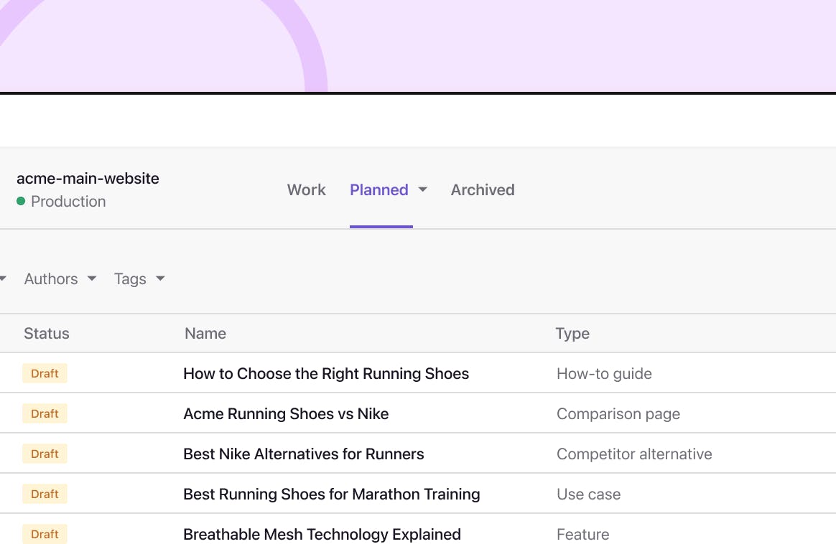
Task: Click the acme-main-website project name
Action: [88, 178]
